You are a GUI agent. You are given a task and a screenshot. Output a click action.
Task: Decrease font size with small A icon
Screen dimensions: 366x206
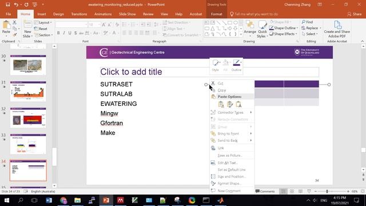coord(109,25)
